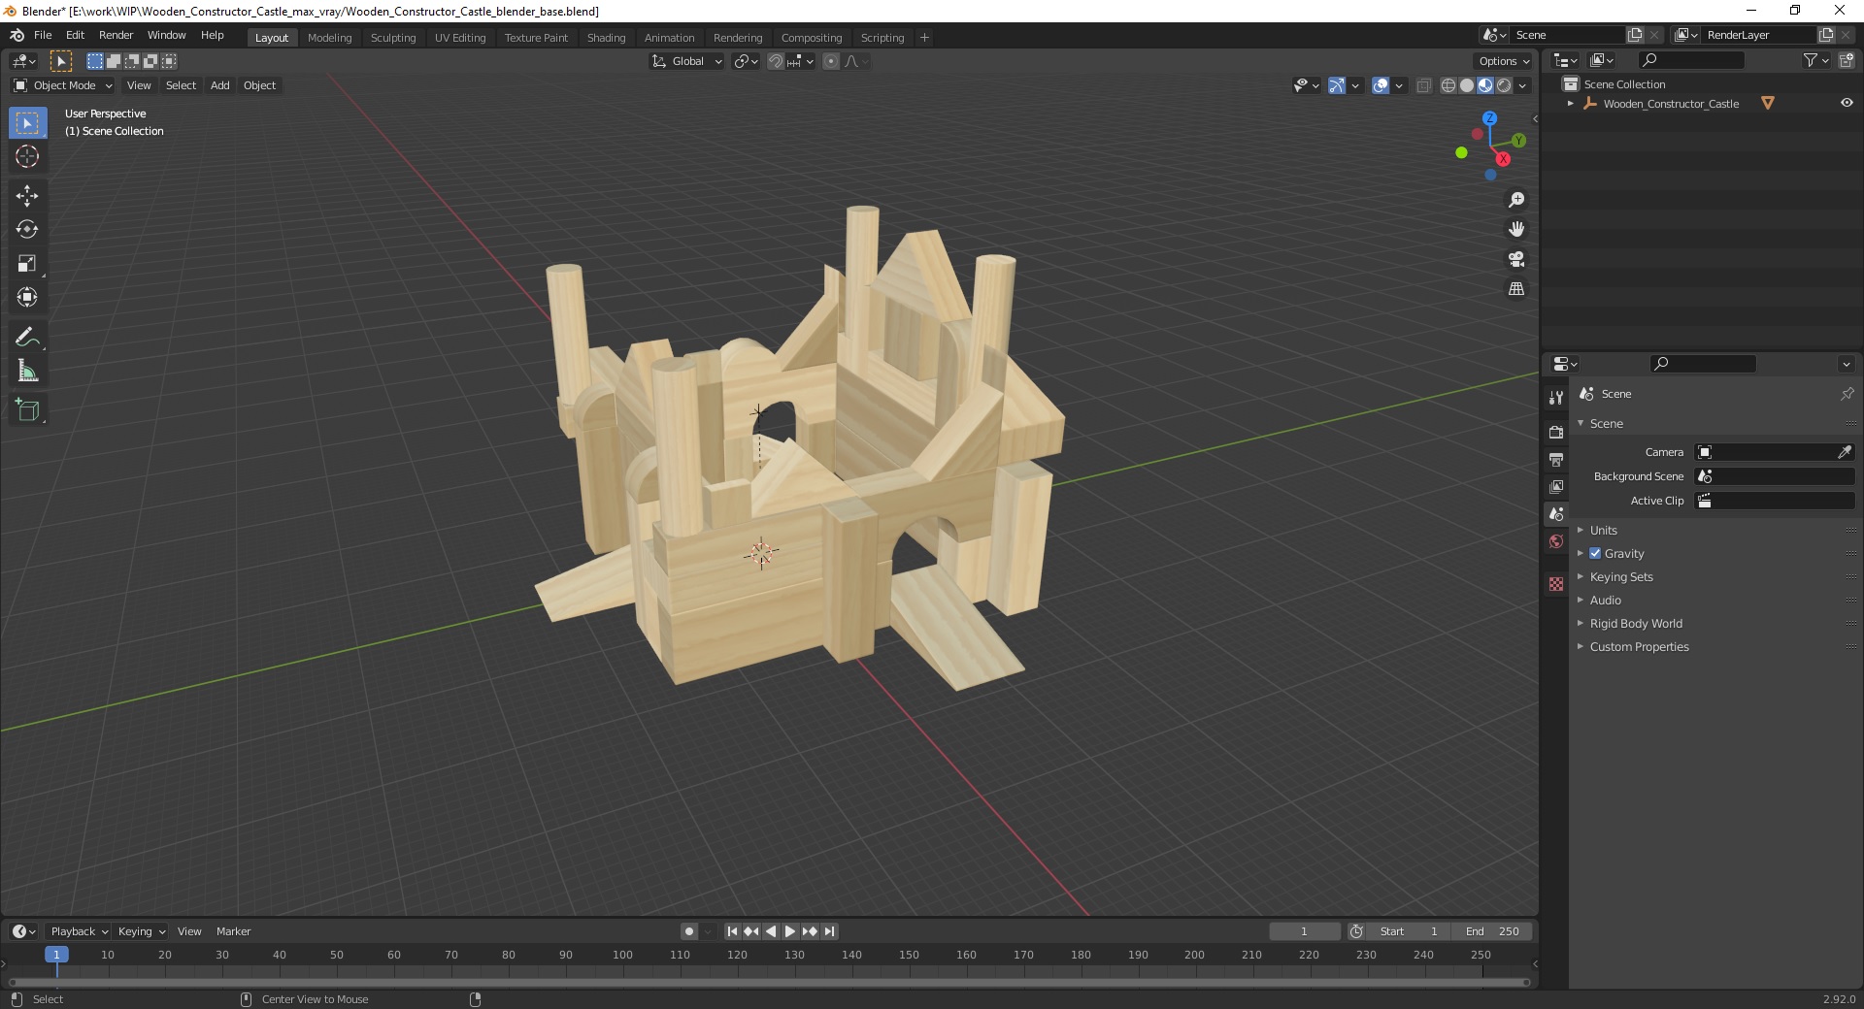Viewport: 1864px width, 1009px height.
Task: Switch to wireframe shading mode
Action: coord(1448,85)
